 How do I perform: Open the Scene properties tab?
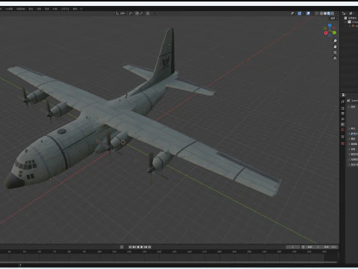pyautogui.click(x=342, y=124)
